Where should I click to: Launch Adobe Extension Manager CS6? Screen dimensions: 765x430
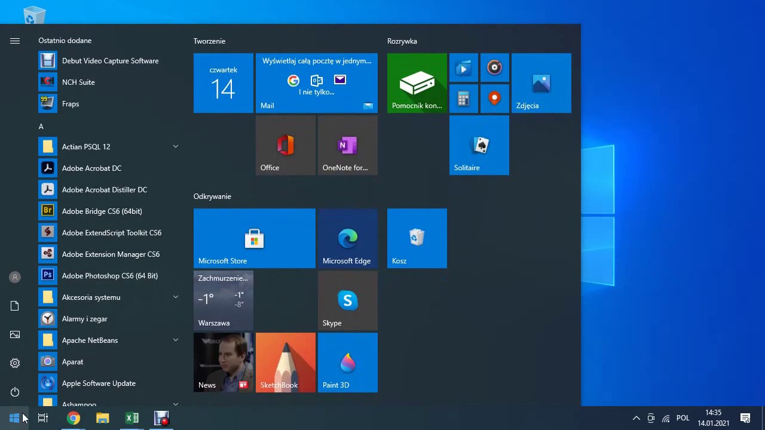pos(110,254)
